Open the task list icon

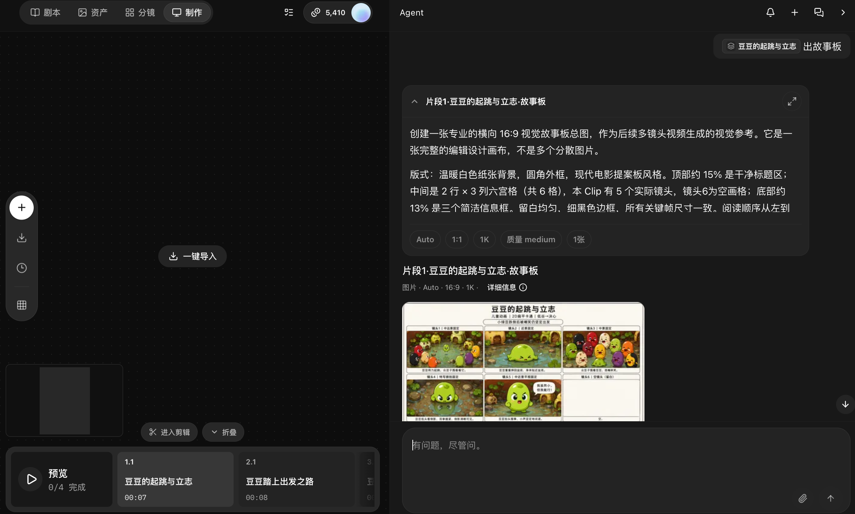289,12
